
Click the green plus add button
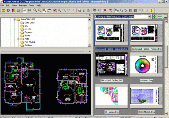pyautogui.click(x=155, y=17)
